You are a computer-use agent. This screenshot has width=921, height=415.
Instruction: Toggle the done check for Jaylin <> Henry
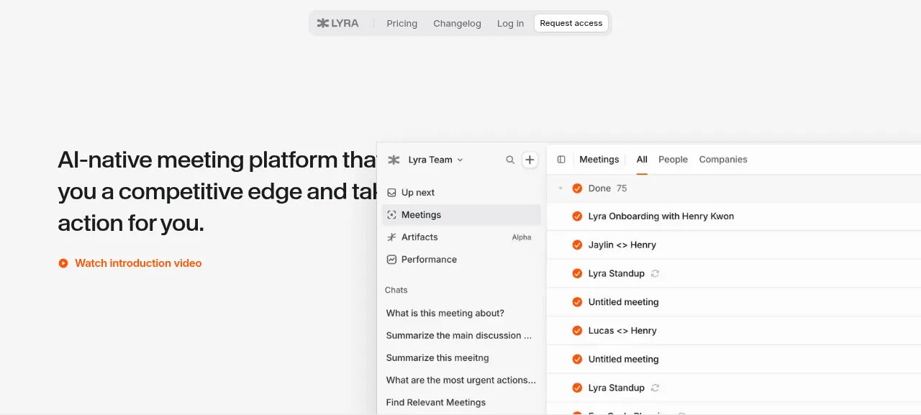tap(577, 245)
